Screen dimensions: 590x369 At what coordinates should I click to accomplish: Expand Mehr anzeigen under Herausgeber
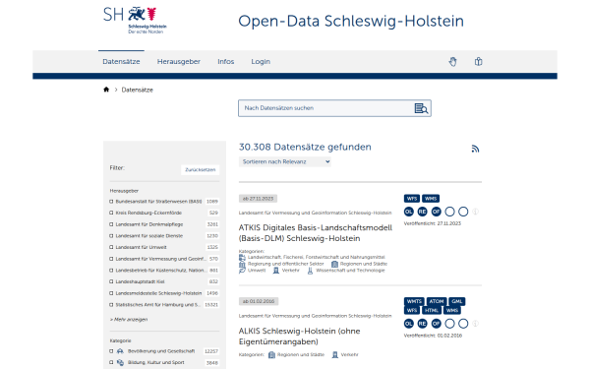tap(129, 319)
